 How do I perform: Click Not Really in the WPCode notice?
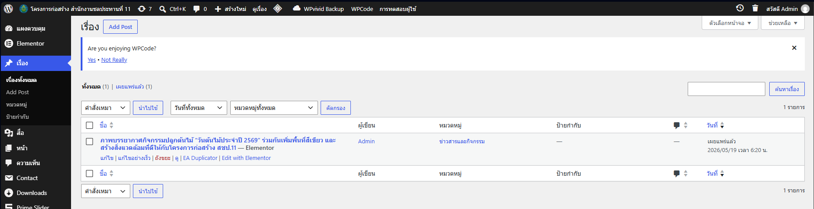point(114,60)
